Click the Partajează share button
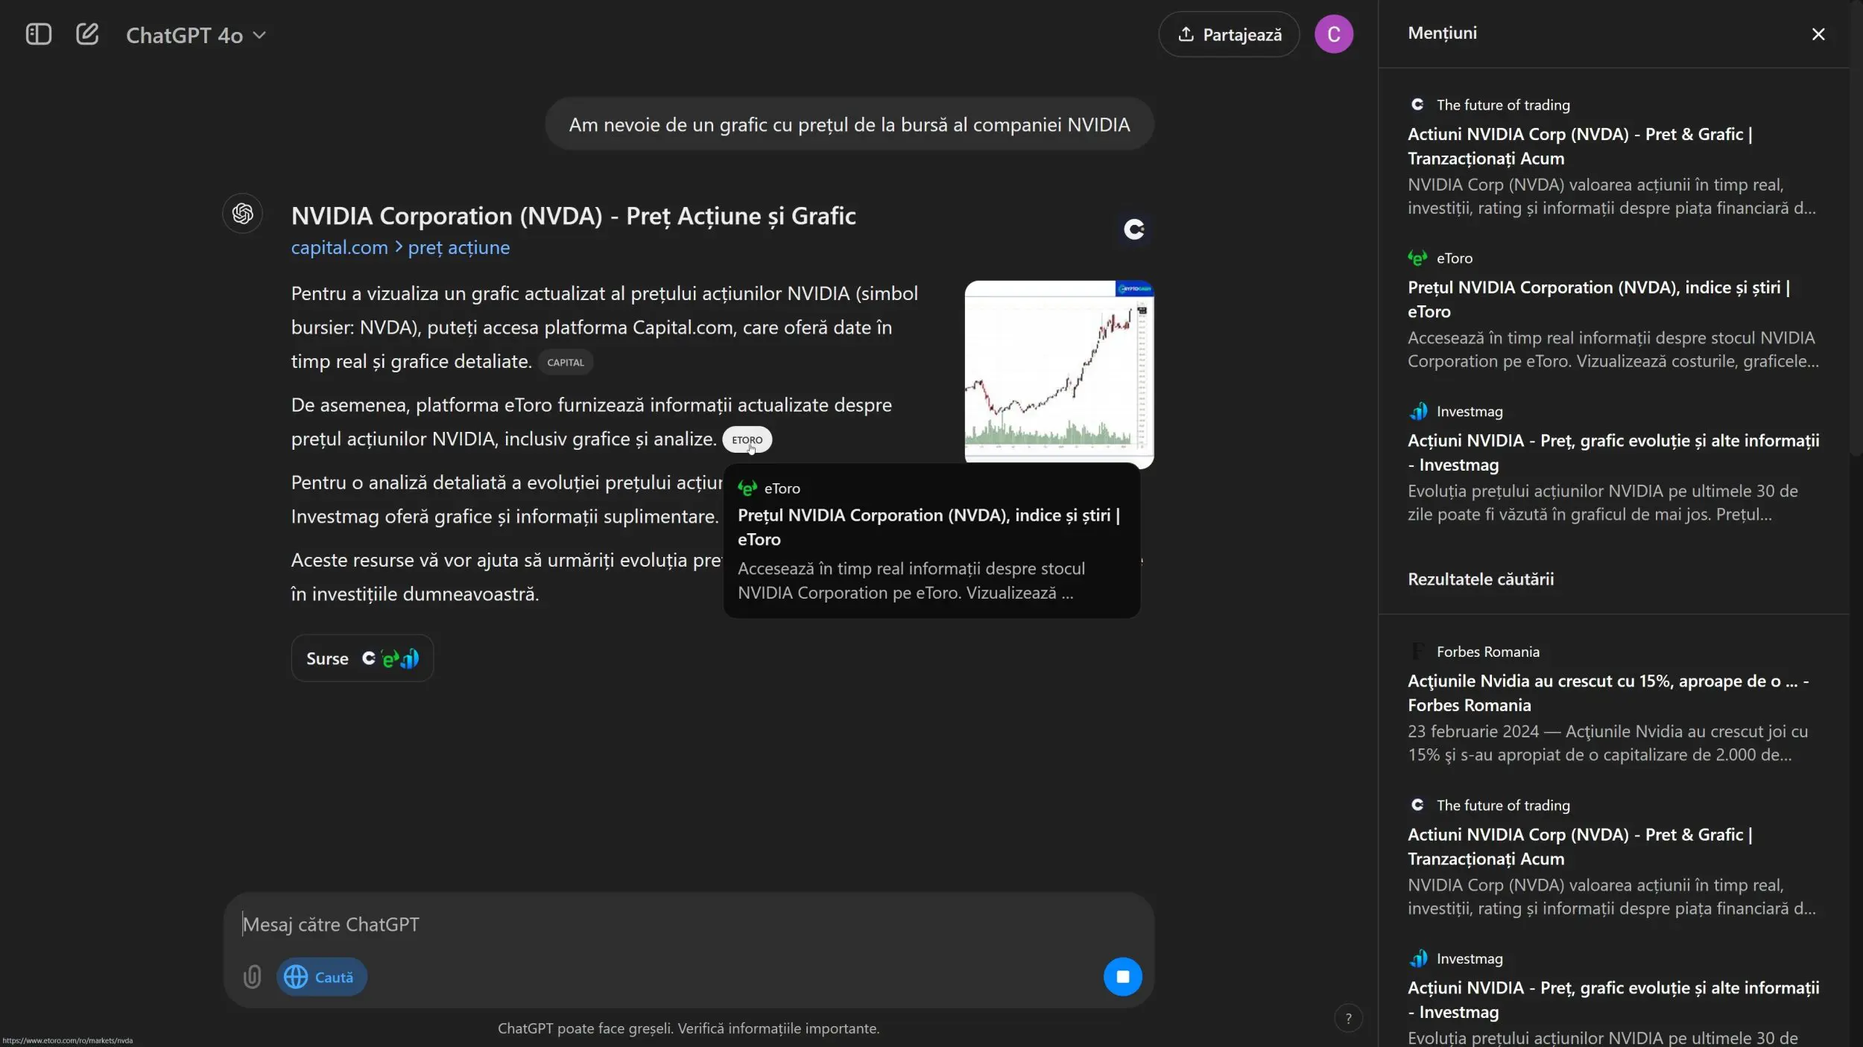This screenshot has height=1047, width=1863. [x=1229, y=34]
